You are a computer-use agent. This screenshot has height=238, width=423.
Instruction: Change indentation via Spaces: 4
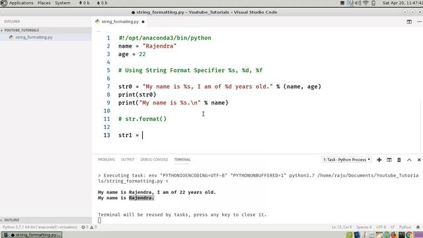tap(364, 227)
